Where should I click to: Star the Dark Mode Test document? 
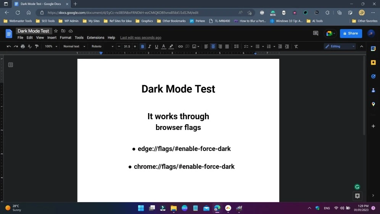[x=56, y=31]
